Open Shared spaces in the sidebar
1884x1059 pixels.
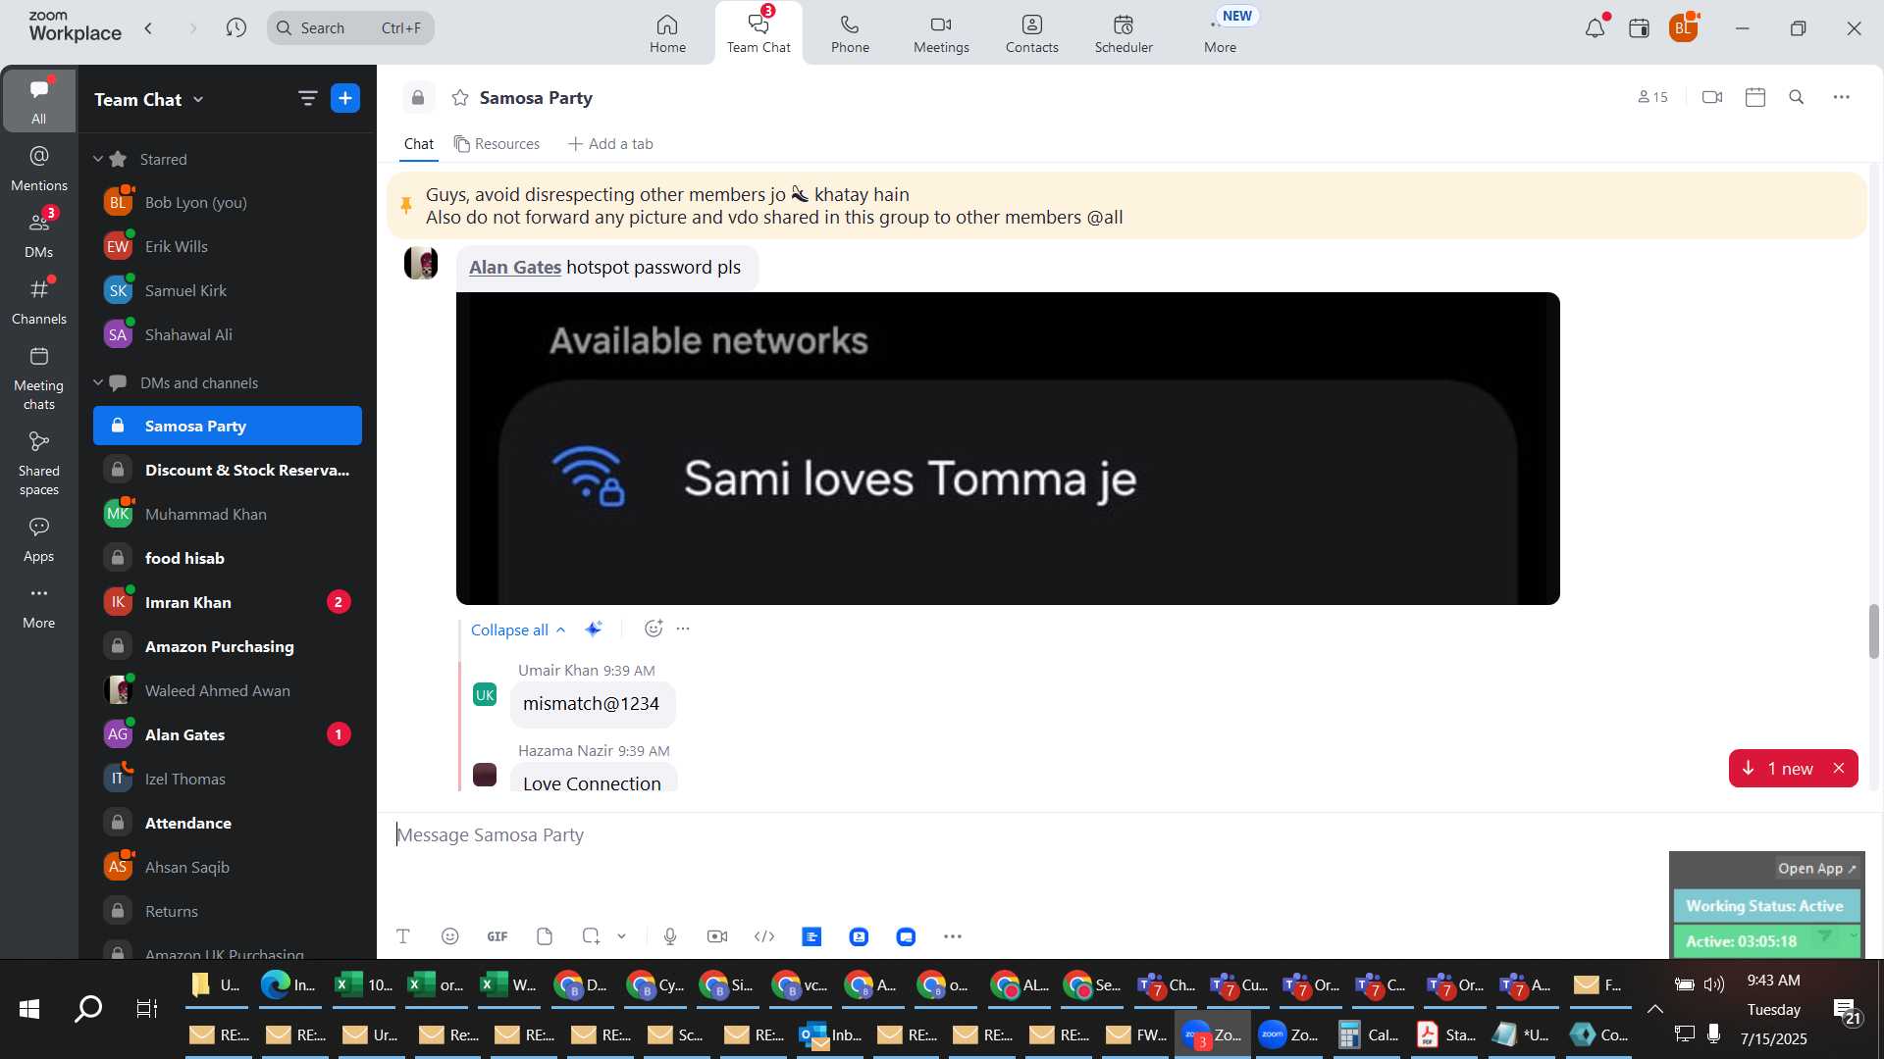[x=38, y=464]
